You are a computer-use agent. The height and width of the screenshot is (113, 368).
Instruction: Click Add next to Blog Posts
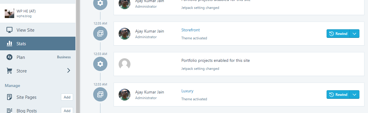tap(67, 110)
